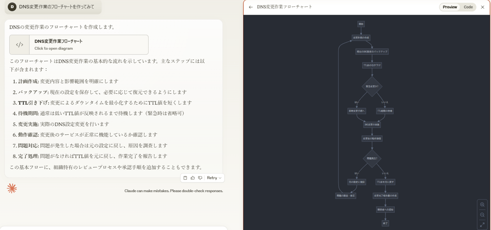The image size is (491, 230).
Task: Click list item 2 バックアップ
Action: (100, 92)
